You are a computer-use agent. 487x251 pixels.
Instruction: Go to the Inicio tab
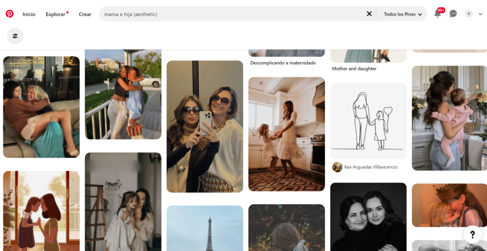coord(29,14)
